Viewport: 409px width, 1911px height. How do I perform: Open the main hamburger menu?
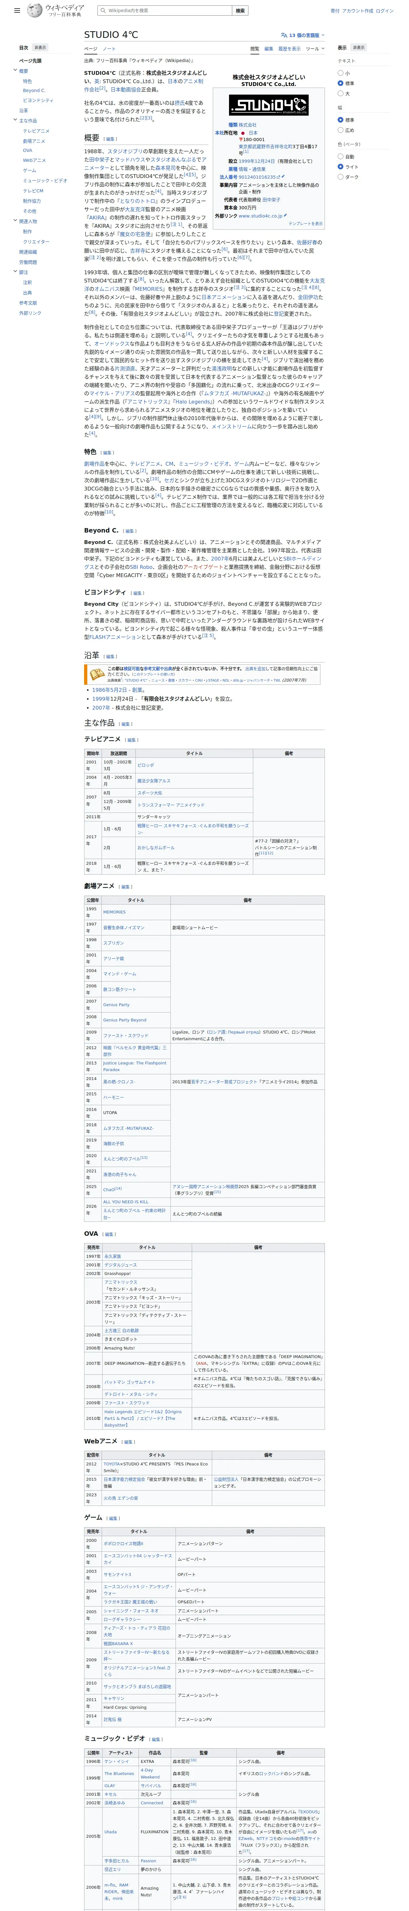pos(17,11)
